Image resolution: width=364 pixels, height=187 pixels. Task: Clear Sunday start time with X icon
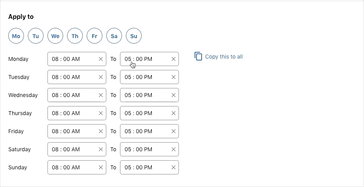pos(101,167)
